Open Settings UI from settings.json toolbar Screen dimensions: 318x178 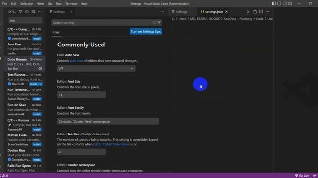(255, 12)
